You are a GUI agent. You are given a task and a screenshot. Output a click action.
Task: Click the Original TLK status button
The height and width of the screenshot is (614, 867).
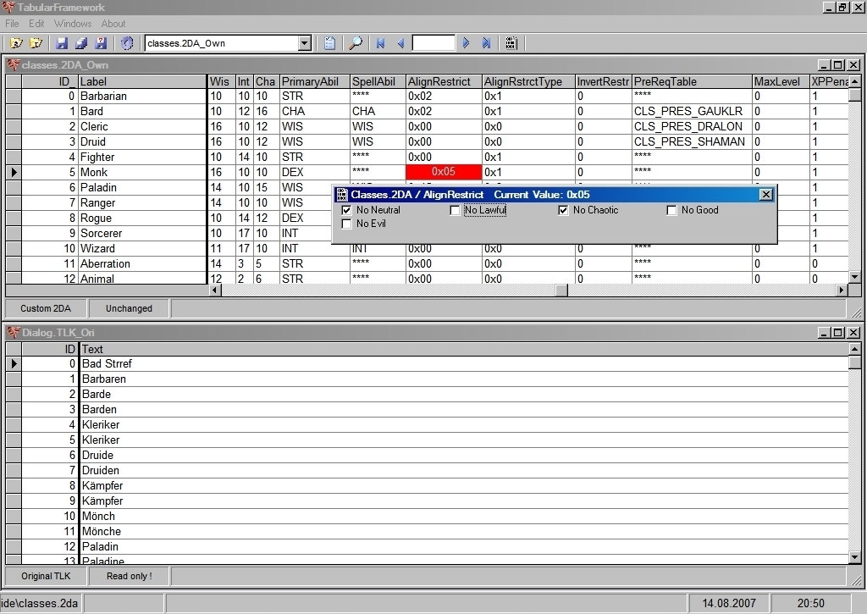point(47,576)
